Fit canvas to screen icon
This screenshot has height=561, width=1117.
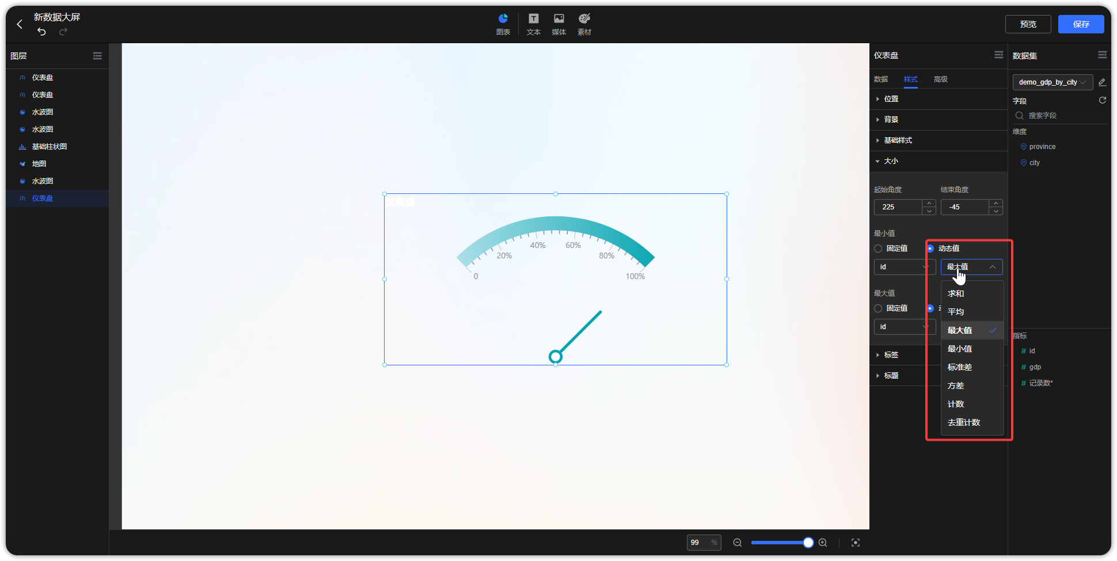pyautogui.click(x=856, y=543)
